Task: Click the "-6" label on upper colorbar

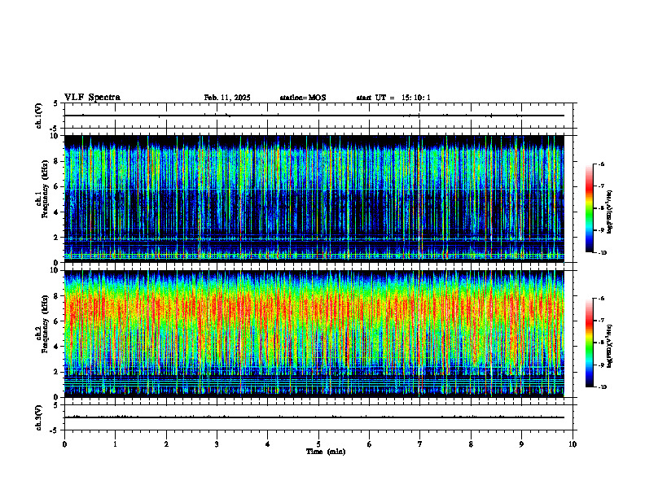Action: 601,164
